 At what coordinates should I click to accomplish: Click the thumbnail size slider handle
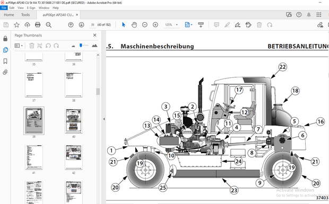[x=81, y=45]
